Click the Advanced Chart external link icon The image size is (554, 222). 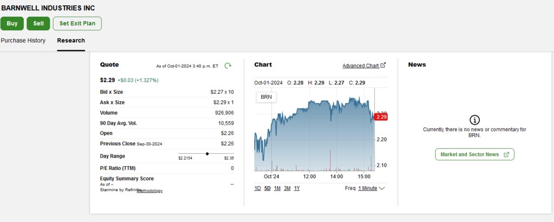tap(383, 66)
